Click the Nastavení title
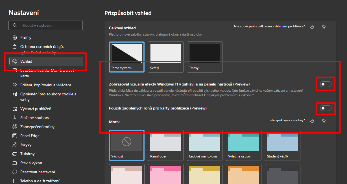 (x=24, y=12)
